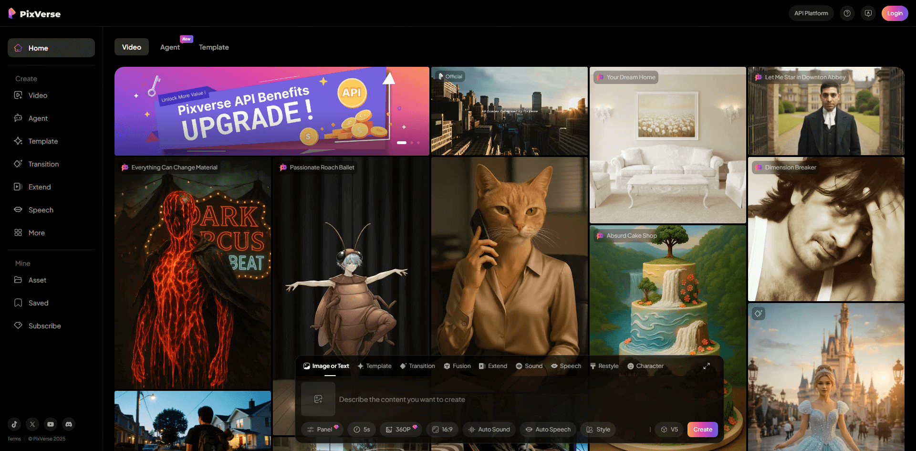
Task: Select the Fusion tab in prompt panel
Action: pyautogui.click(x=457, y=366)
